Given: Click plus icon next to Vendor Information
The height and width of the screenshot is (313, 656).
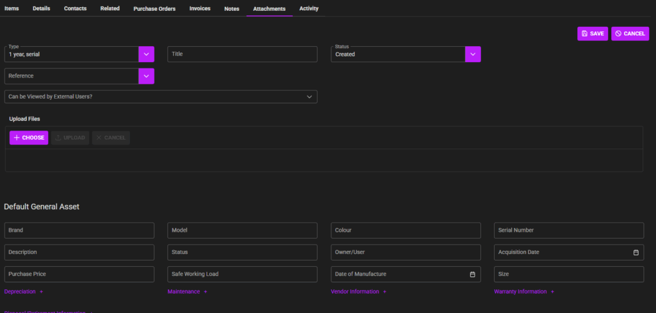Looking at the screenshot, I should pos(385,292).
